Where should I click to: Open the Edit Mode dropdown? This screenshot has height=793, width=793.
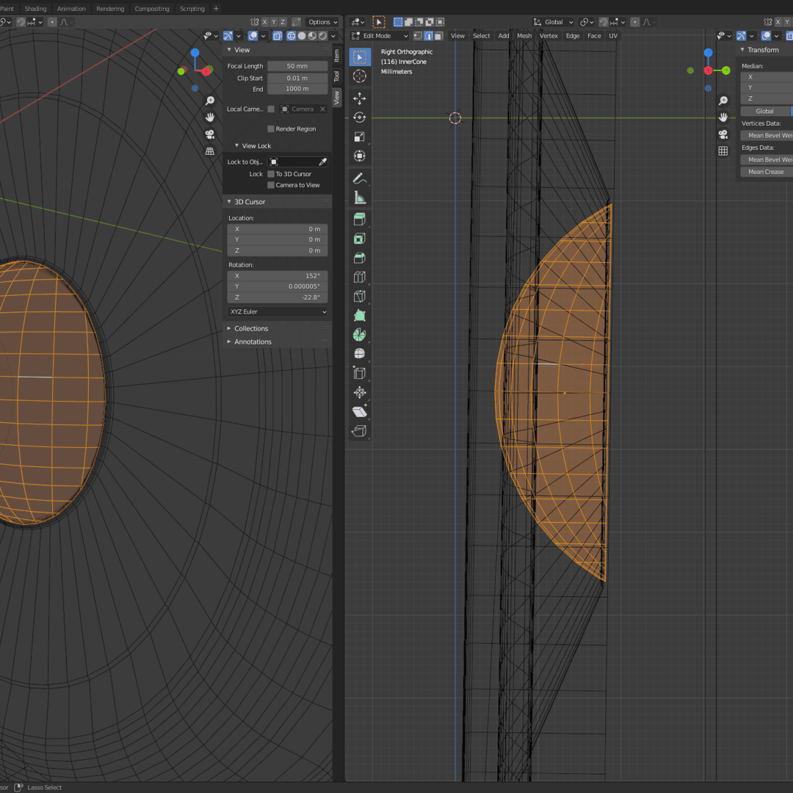(380, 35)
